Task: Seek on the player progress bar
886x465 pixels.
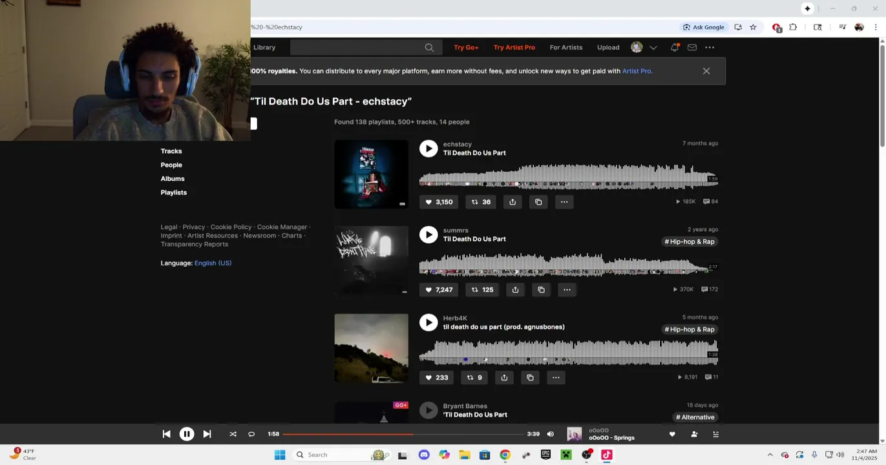Action: (403, 435)
